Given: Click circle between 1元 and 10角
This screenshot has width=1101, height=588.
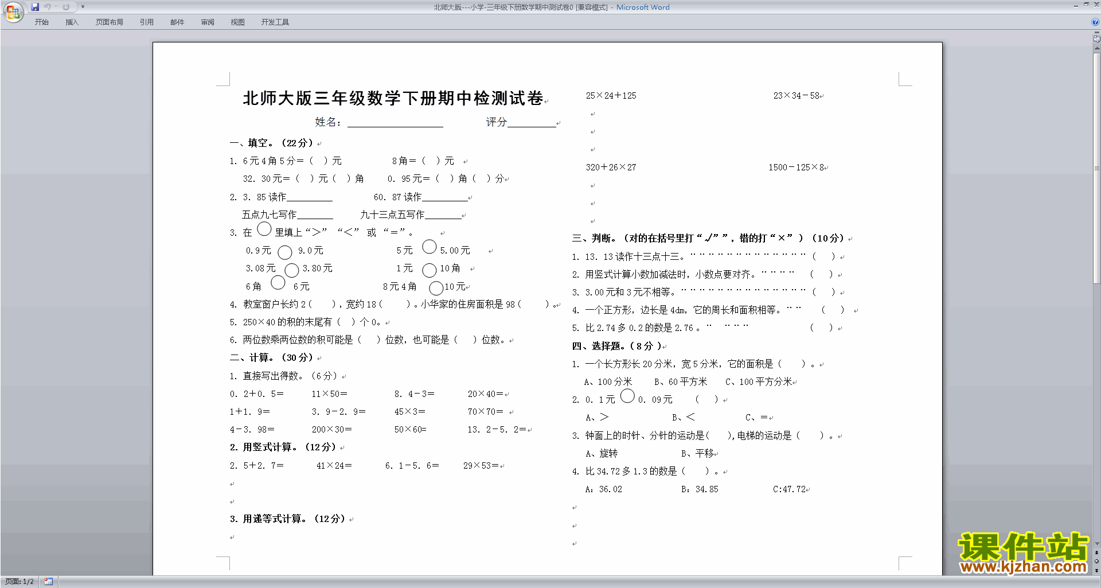Looking at the screenshot, I should [x=430, y=270].
